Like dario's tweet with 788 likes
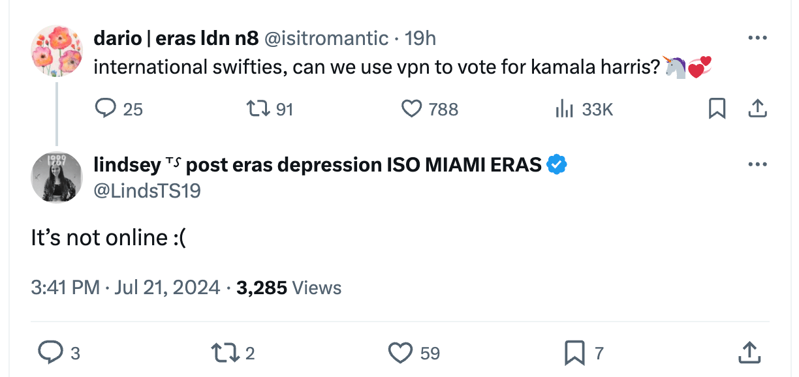This screenshot has width=799, height=377. click(x=411, y=109)
